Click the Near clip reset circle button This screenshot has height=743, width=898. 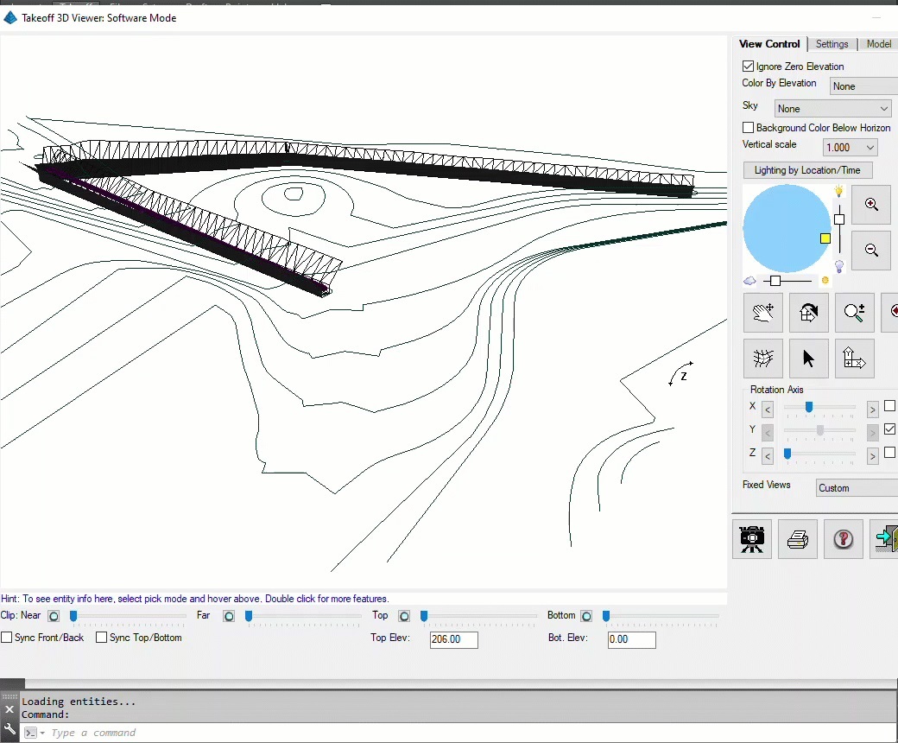pos(54,616)
